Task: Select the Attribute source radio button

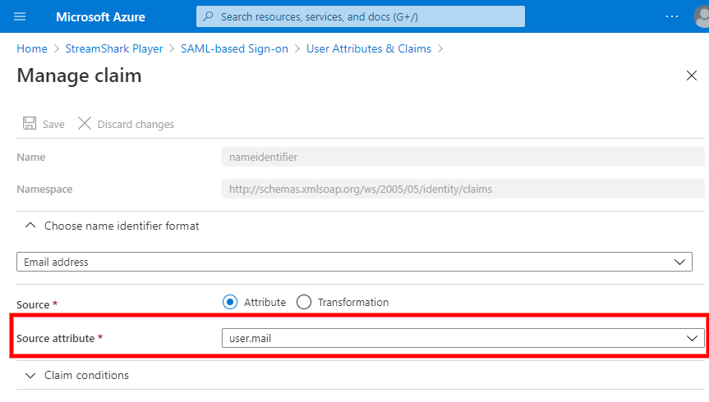Action: pyautogui.click(x=230, y=302)
